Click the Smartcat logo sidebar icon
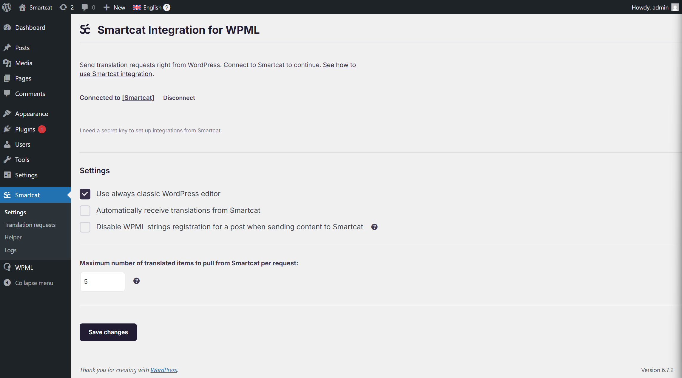 tap(7, 195)
